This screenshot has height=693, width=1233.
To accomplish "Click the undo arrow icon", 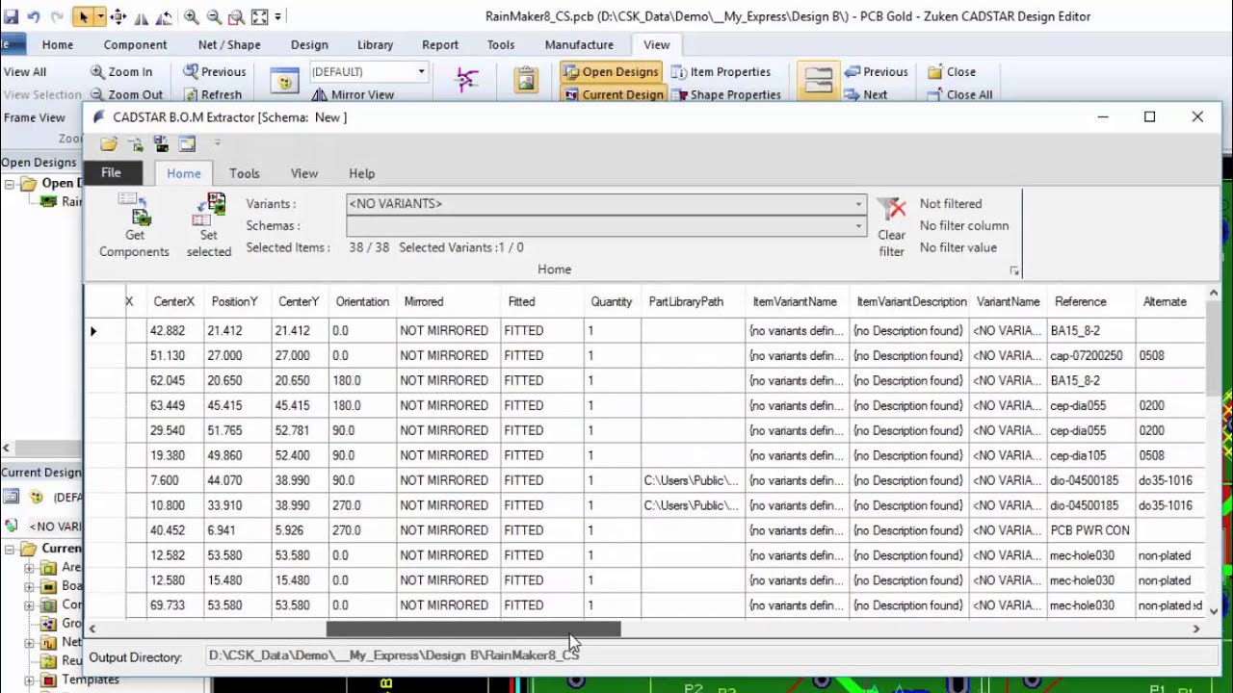I will click(34, 16).
